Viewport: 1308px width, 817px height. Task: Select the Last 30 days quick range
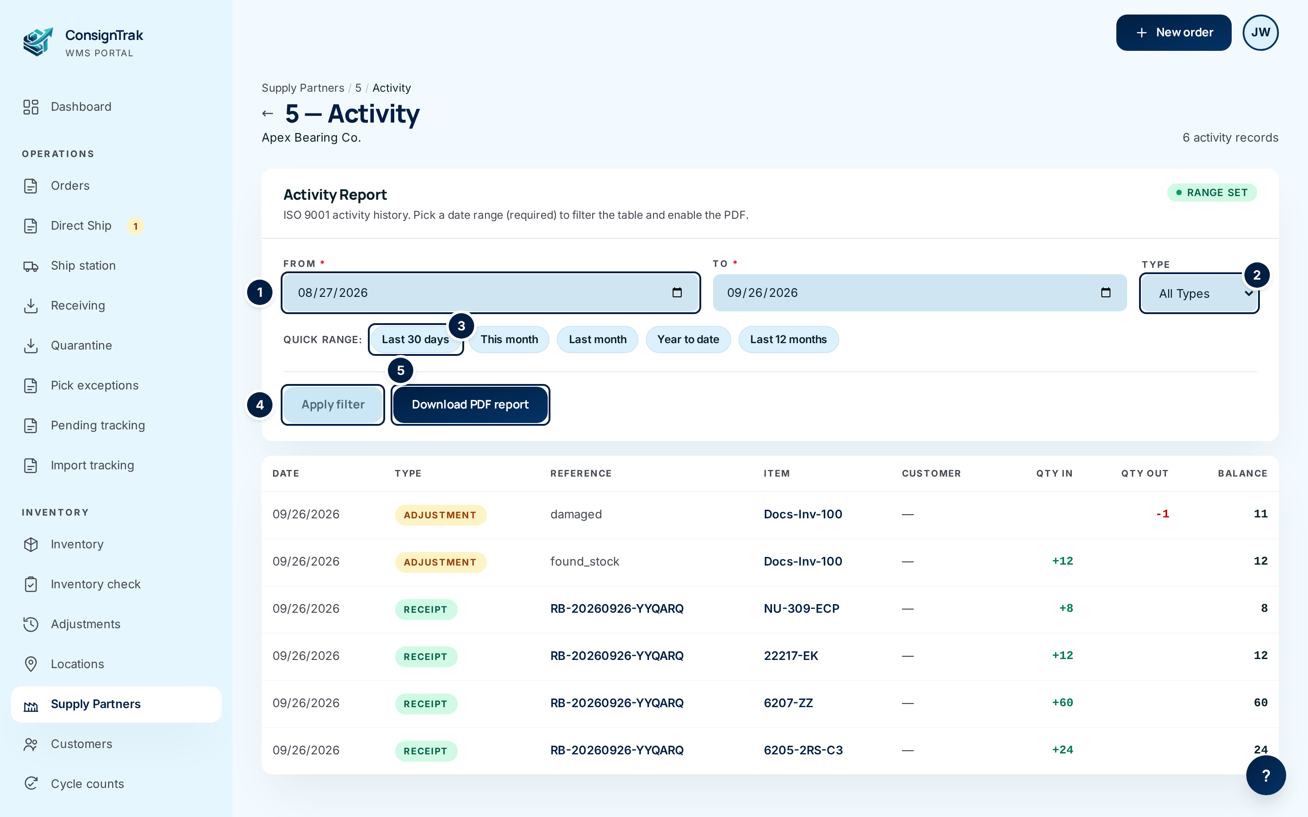[x=416, y=340]
